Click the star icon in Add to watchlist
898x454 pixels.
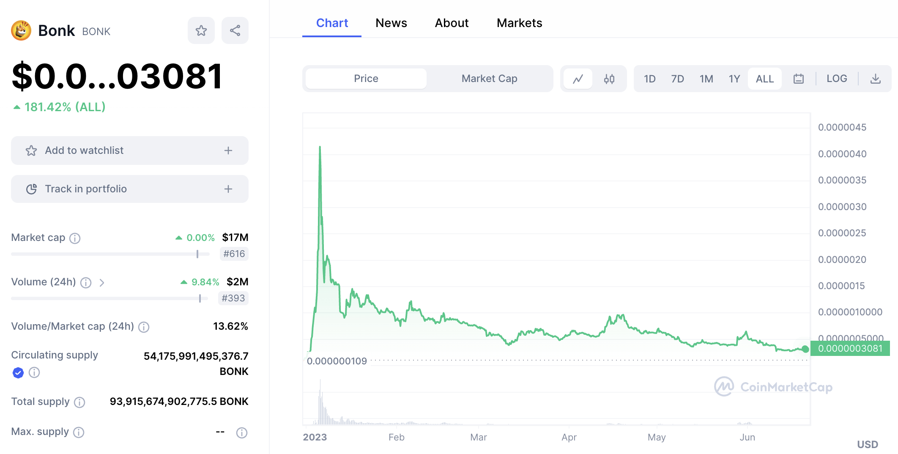coord(31,150)
